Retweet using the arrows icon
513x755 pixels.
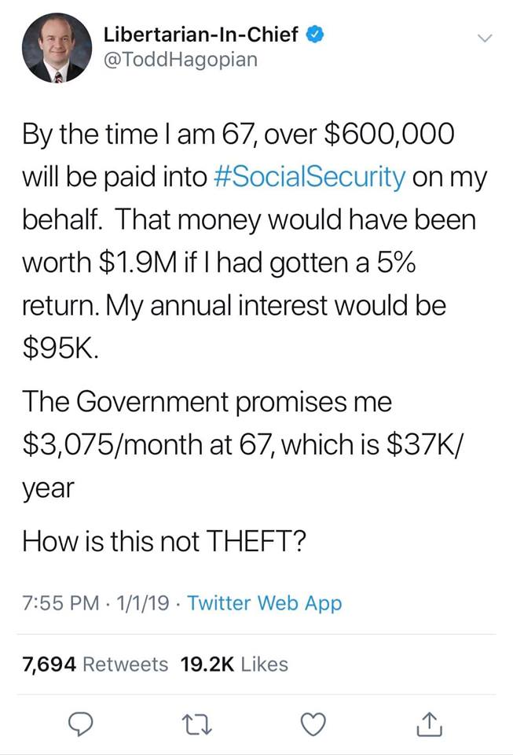[196, 724]
